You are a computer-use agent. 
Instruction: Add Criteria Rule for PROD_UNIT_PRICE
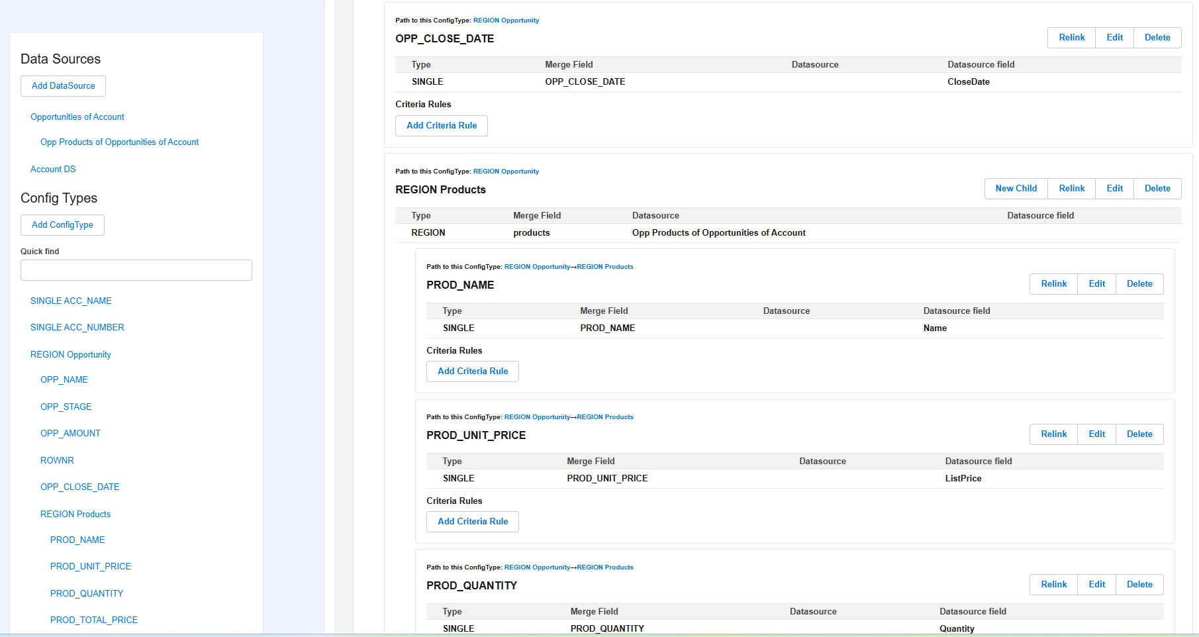(473, 522)
